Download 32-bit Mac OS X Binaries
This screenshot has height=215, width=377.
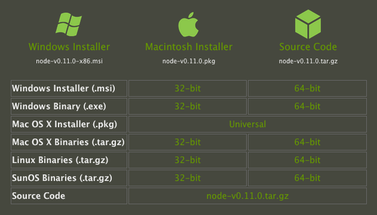tap(188, 142)
